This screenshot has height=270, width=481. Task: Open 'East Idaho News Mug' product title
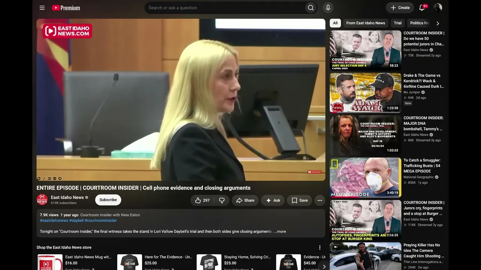pyautogui.click(x=88, y=257)
